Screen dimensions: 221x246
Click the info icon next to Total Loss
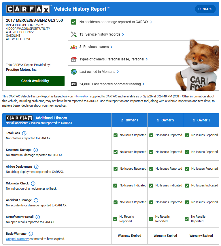coord(24,133)
